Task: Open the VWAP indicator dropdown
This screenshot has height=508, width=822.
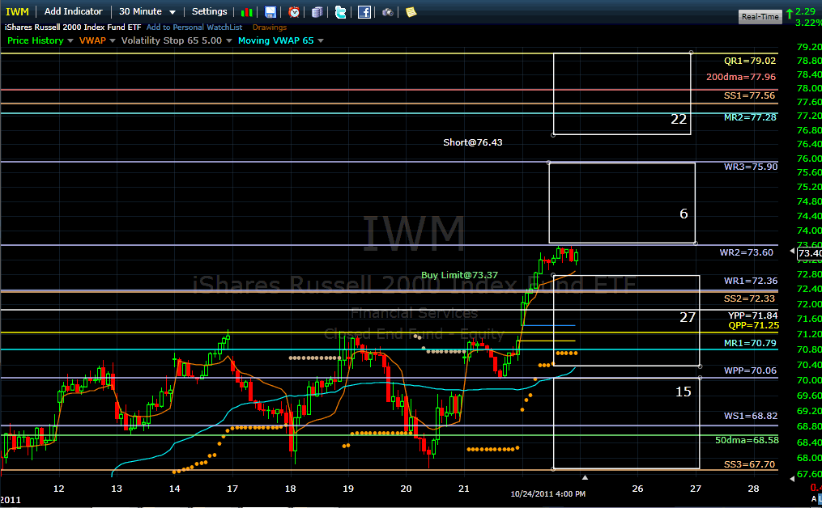Action: tap(97, 40)
